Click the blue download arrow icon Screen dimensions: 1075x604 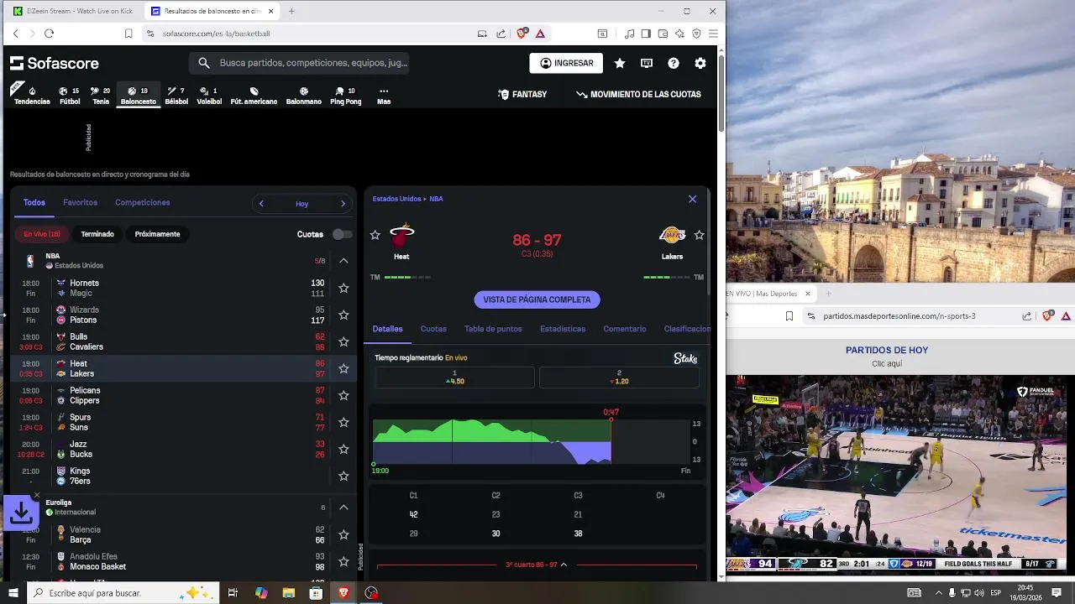(x=22, y=513)
